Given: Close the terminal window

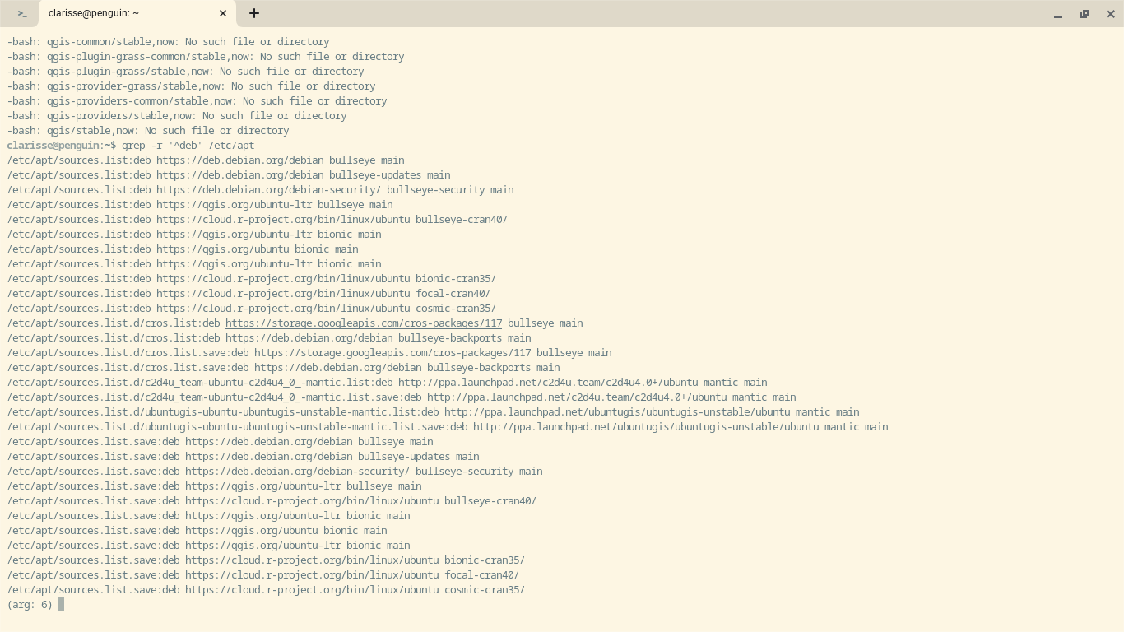Looking at the screenshot, I should pos(1111,14).
